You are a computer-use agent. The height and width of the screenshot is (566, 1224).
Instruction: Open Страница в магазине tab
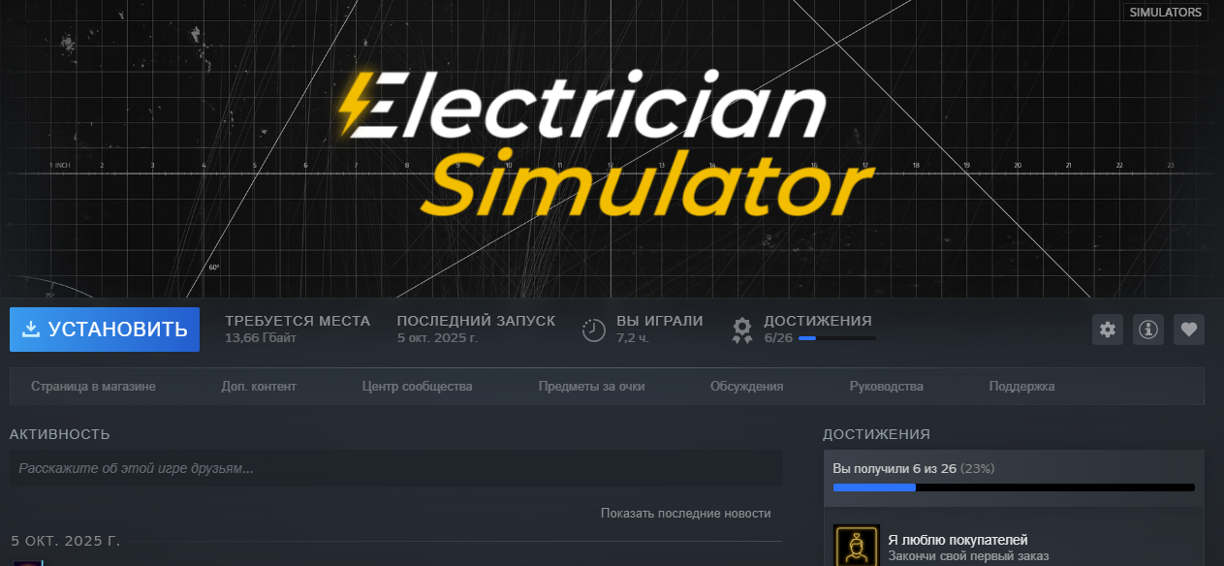(x=93, y=387)
